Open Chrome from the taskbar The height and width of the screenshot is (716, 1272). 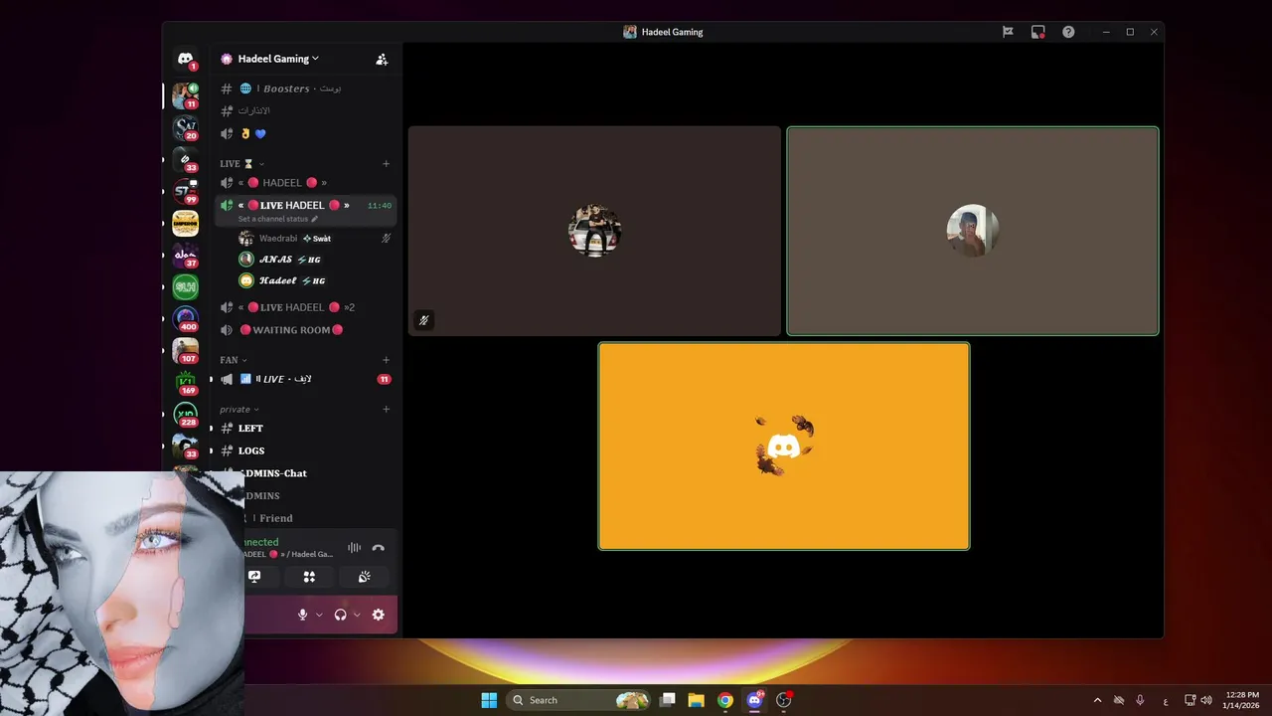click(x=725, y=700)
